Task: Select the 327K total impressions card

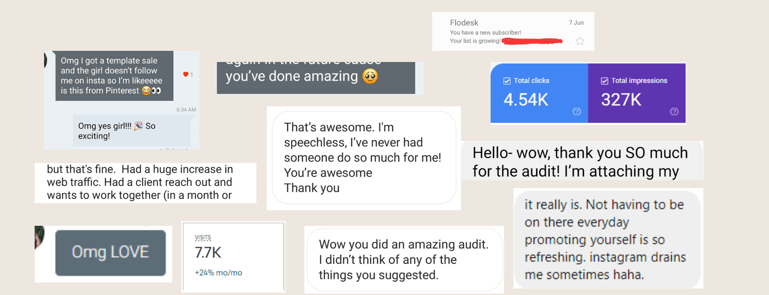Action: tap(637, 93)
